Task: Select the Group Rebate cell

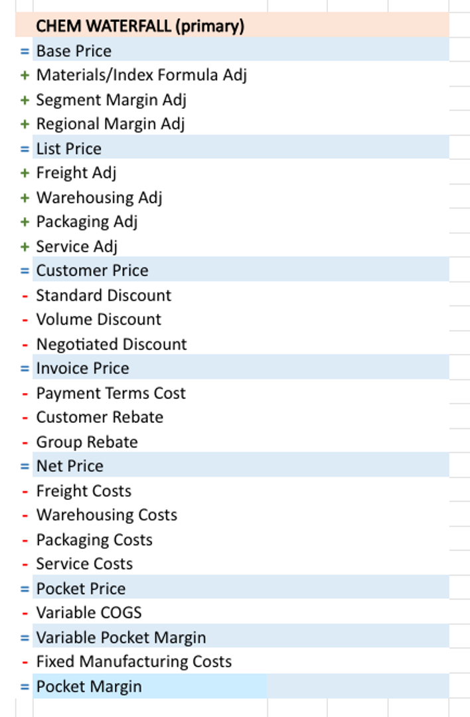Action: (x=87, y=442)
